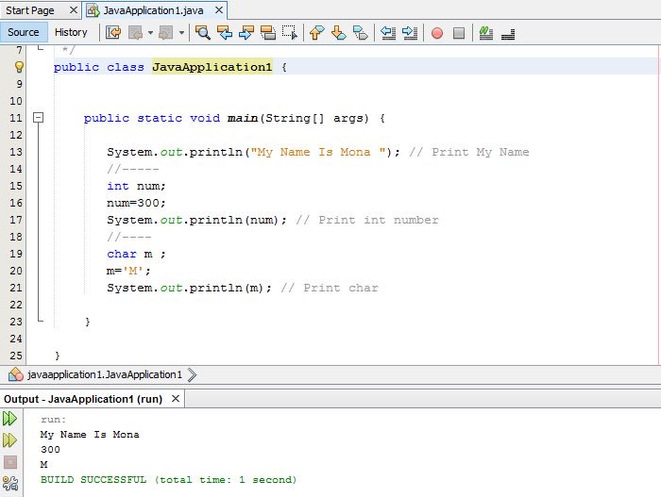Image resolution: width=661 pixels, height=497 pixels.
Task: Open the Forward history dropdown arrow
Action: (181, 32)
